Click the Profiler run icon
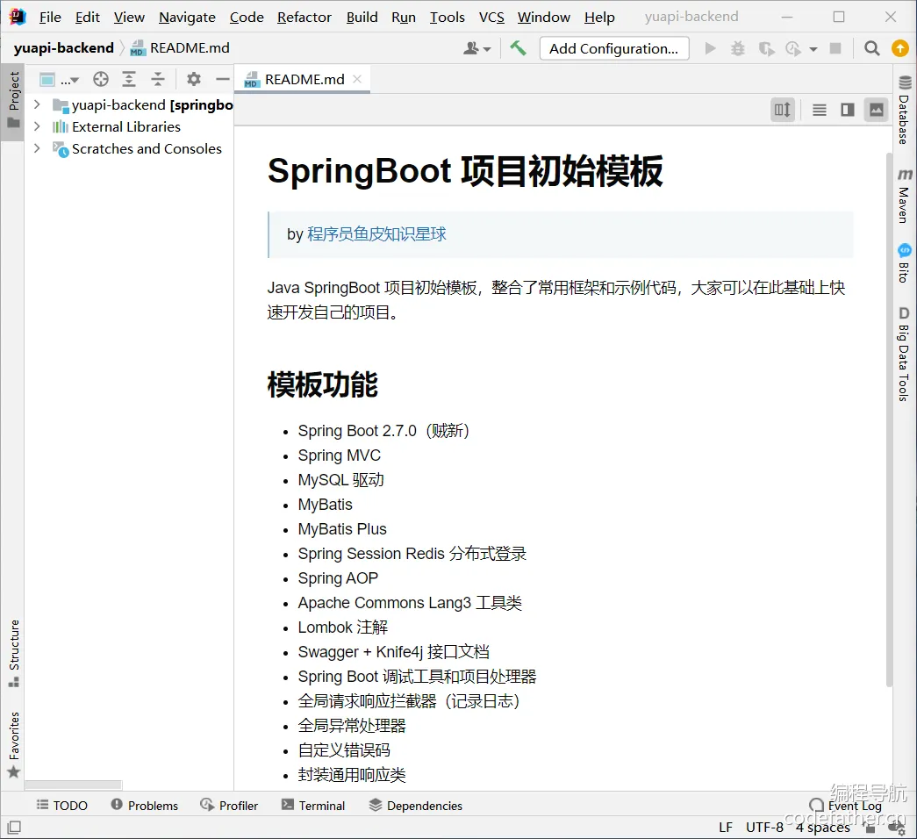This screenshot has height=839, width=917. coord(793,48)
